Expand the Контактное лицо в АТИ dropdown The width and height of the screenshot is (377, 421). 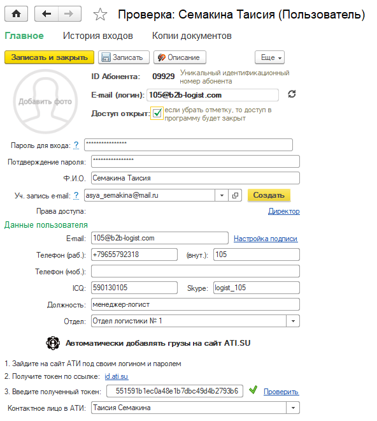coord(293,408)
